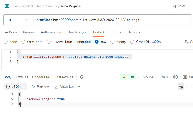Image resolution: width=193 pixels, height=118 pixels.
Task: Choose form-data body type
Action: click(23, 42)
